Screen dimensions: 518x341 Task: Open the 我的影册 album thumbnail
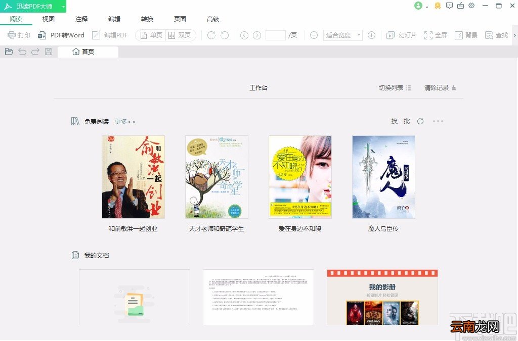coord(382,297)
